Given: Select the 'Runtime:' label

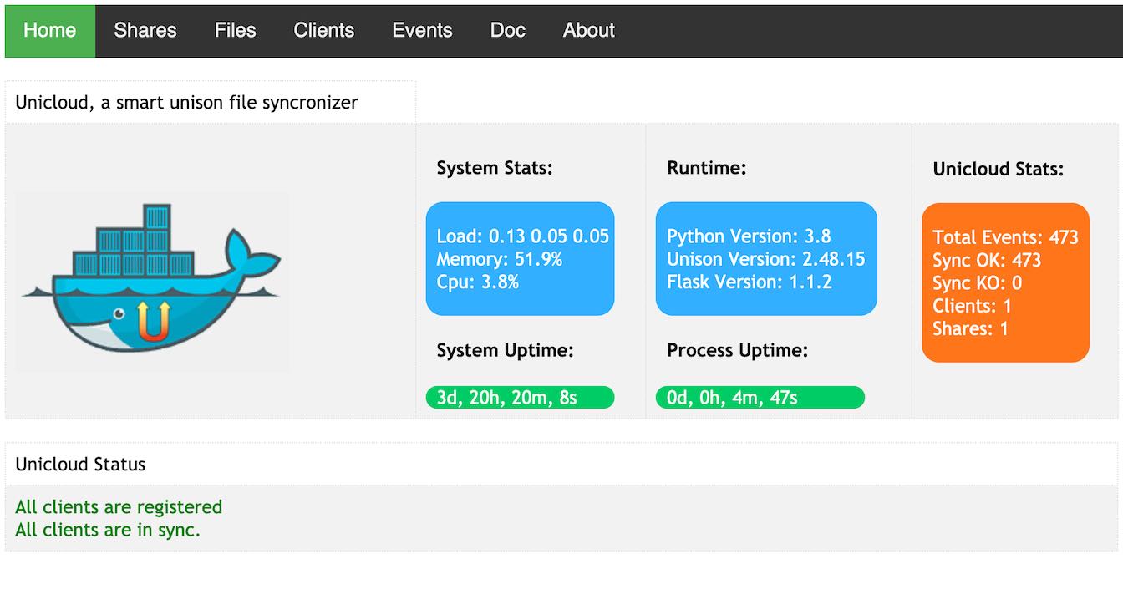Looking at the screenshot, I should point(707,168).
